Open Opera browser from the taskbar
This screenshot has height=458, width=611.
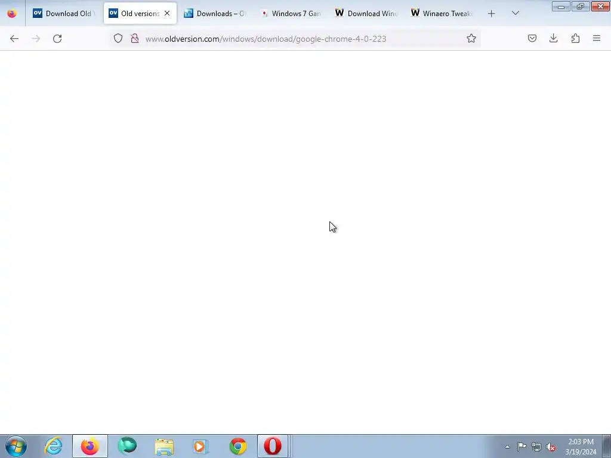click(273, 446)
